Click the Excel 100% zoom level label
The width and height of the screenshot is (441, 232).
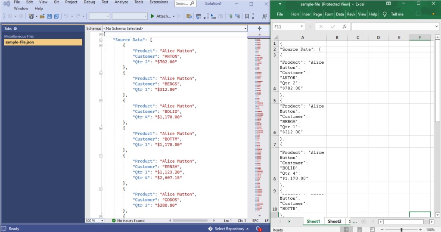(x=430, y=229)
